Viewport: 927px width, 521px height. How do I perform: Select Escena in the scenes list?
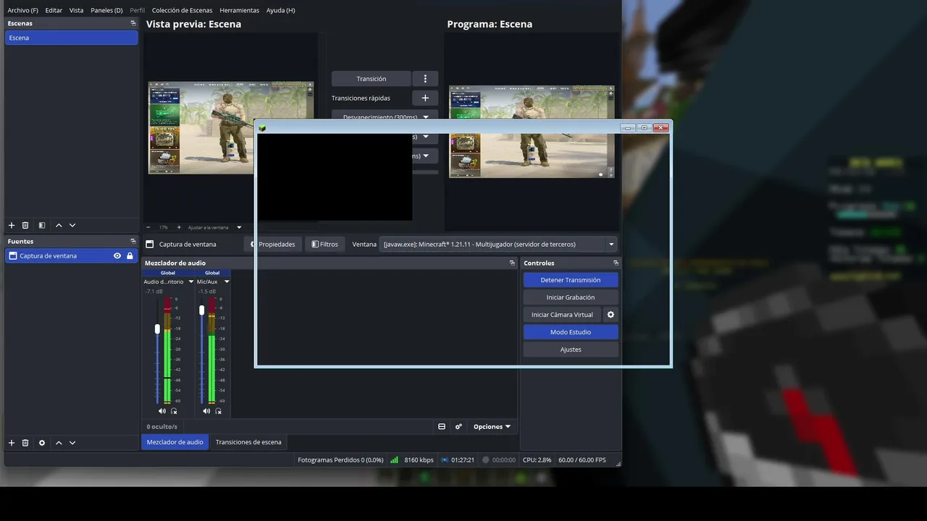tap(71, 38)
